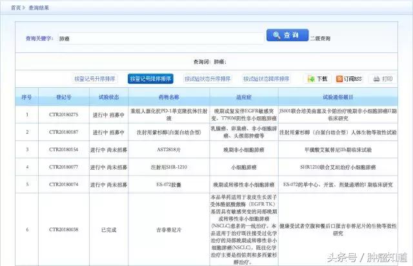Click breadcrumb text 查询结果
The width and height of the screenshot is (413, 266).
coord(39,8)
